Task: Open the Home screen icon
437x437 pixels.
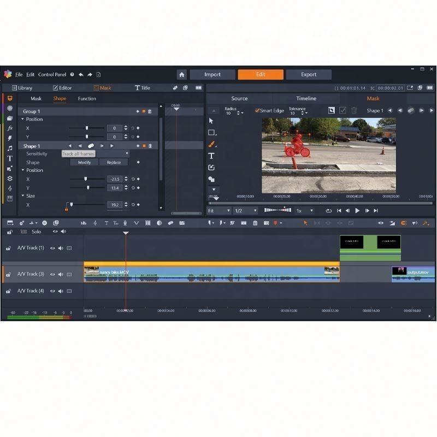Action: [x=182, y=75]
